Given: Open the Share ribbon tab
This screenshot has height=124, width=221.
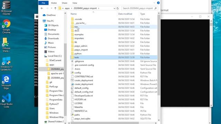Looking at the screenshot, I should (x=65, y=3).
